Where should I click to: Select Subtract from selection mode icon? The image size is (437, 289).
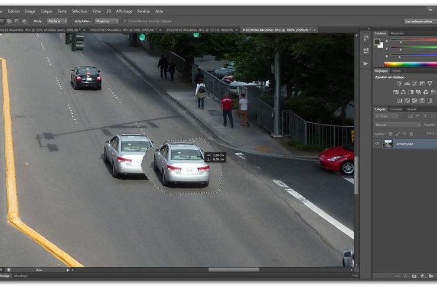pos(17,21)
